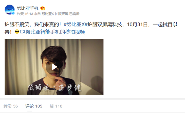Click the sunglasses emoji in the post

tap(17, 32)
